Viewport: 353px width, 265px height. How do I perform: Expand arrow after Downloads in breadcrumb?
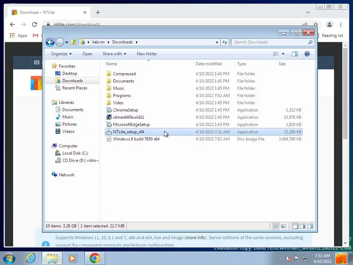137,42
